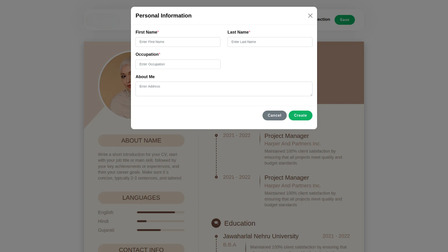
Task: Click the profile photo thumbnail
Action: tap(115, 85)
